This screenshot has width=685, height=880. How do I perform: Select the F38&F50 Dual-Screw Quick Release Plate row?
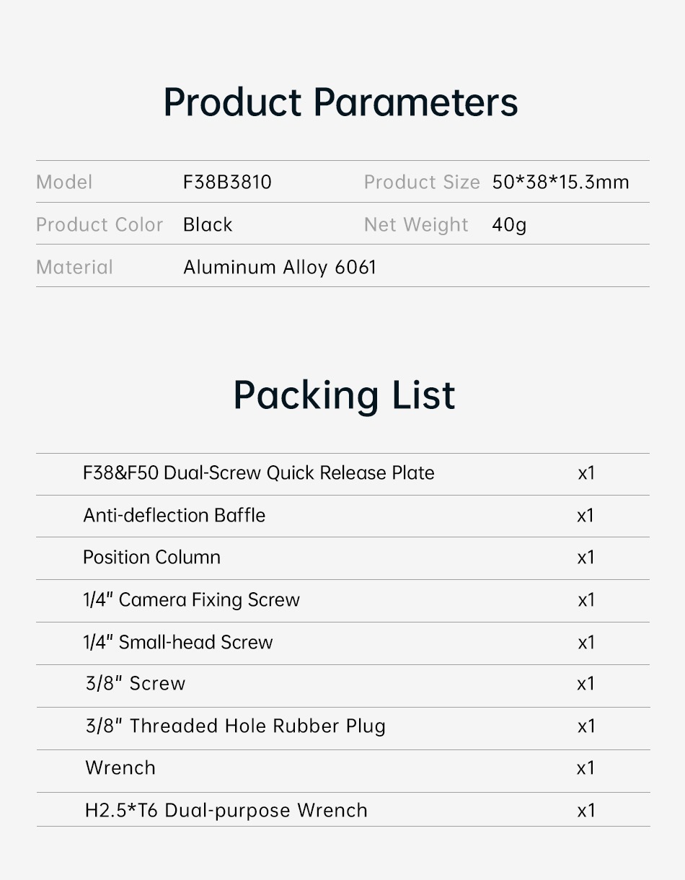[x=259, y=473]
